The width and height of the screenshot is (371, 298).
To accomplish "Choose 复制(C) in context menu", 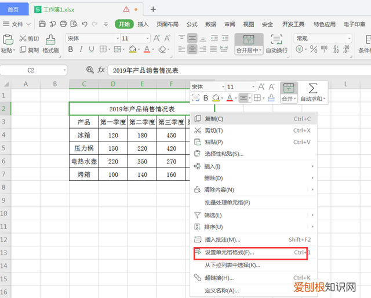I will click(253, 119).
